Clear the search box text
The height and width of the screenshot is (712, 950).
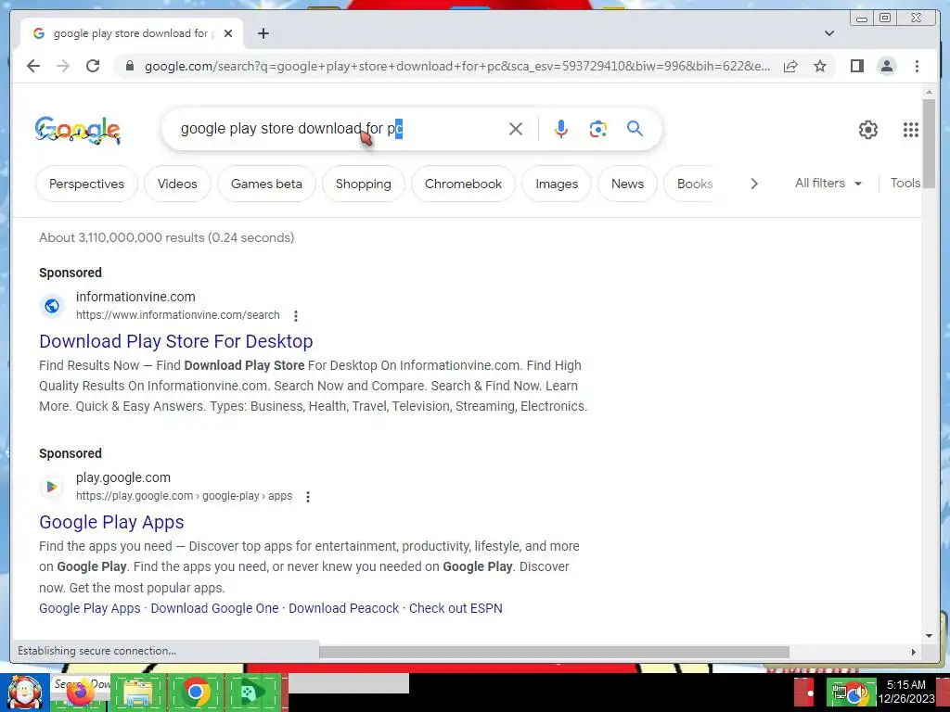point(516,129)
